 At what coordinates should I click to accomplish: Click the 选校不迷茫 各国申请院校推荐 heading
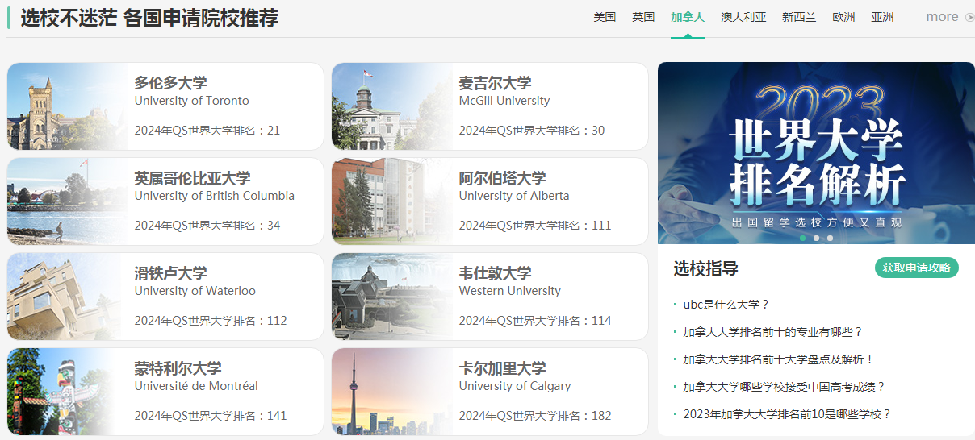[149, 18]
